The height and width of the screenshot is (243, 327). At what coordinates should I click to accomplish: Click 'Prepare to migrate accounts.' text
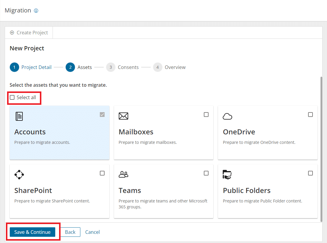pos(42,142)
